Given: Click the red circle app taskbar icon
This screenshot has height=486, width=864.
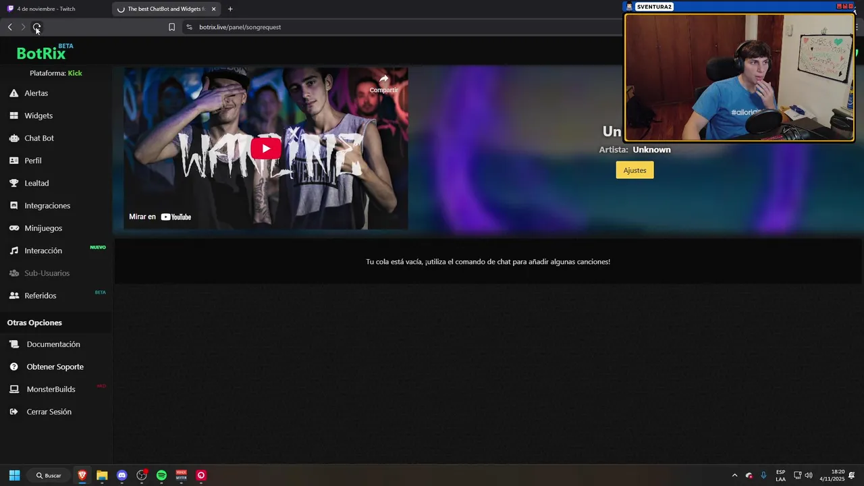Looking at the screenshot, I should tap(200, 475).
